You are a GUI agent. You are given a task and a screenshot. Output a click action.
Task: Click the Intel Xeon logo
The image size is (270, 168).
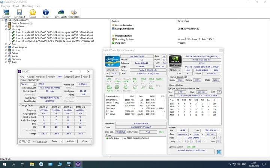coord(113,60)
